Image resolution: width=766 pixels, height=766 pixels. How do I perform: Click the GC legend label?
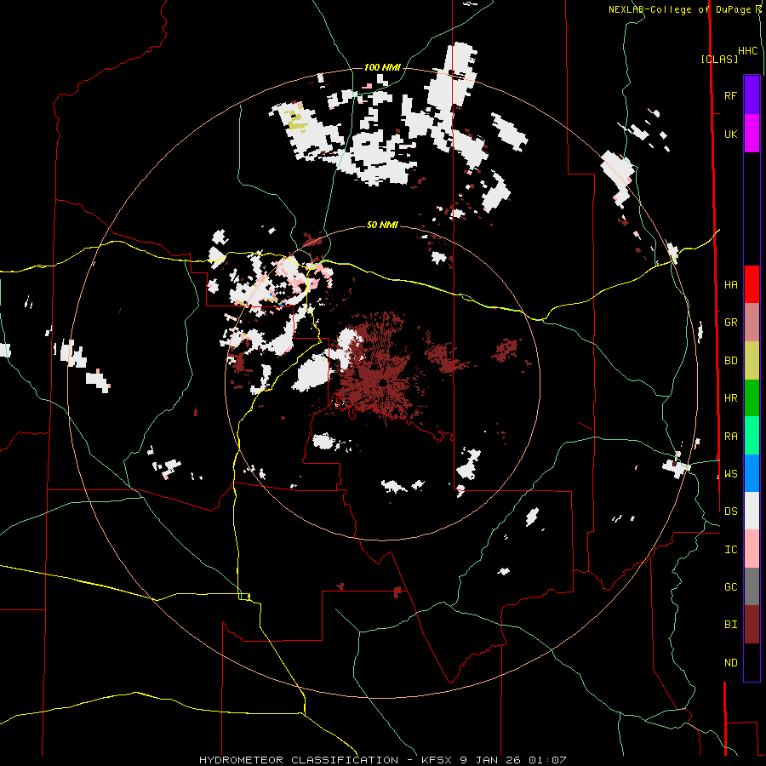click(730, 587)
